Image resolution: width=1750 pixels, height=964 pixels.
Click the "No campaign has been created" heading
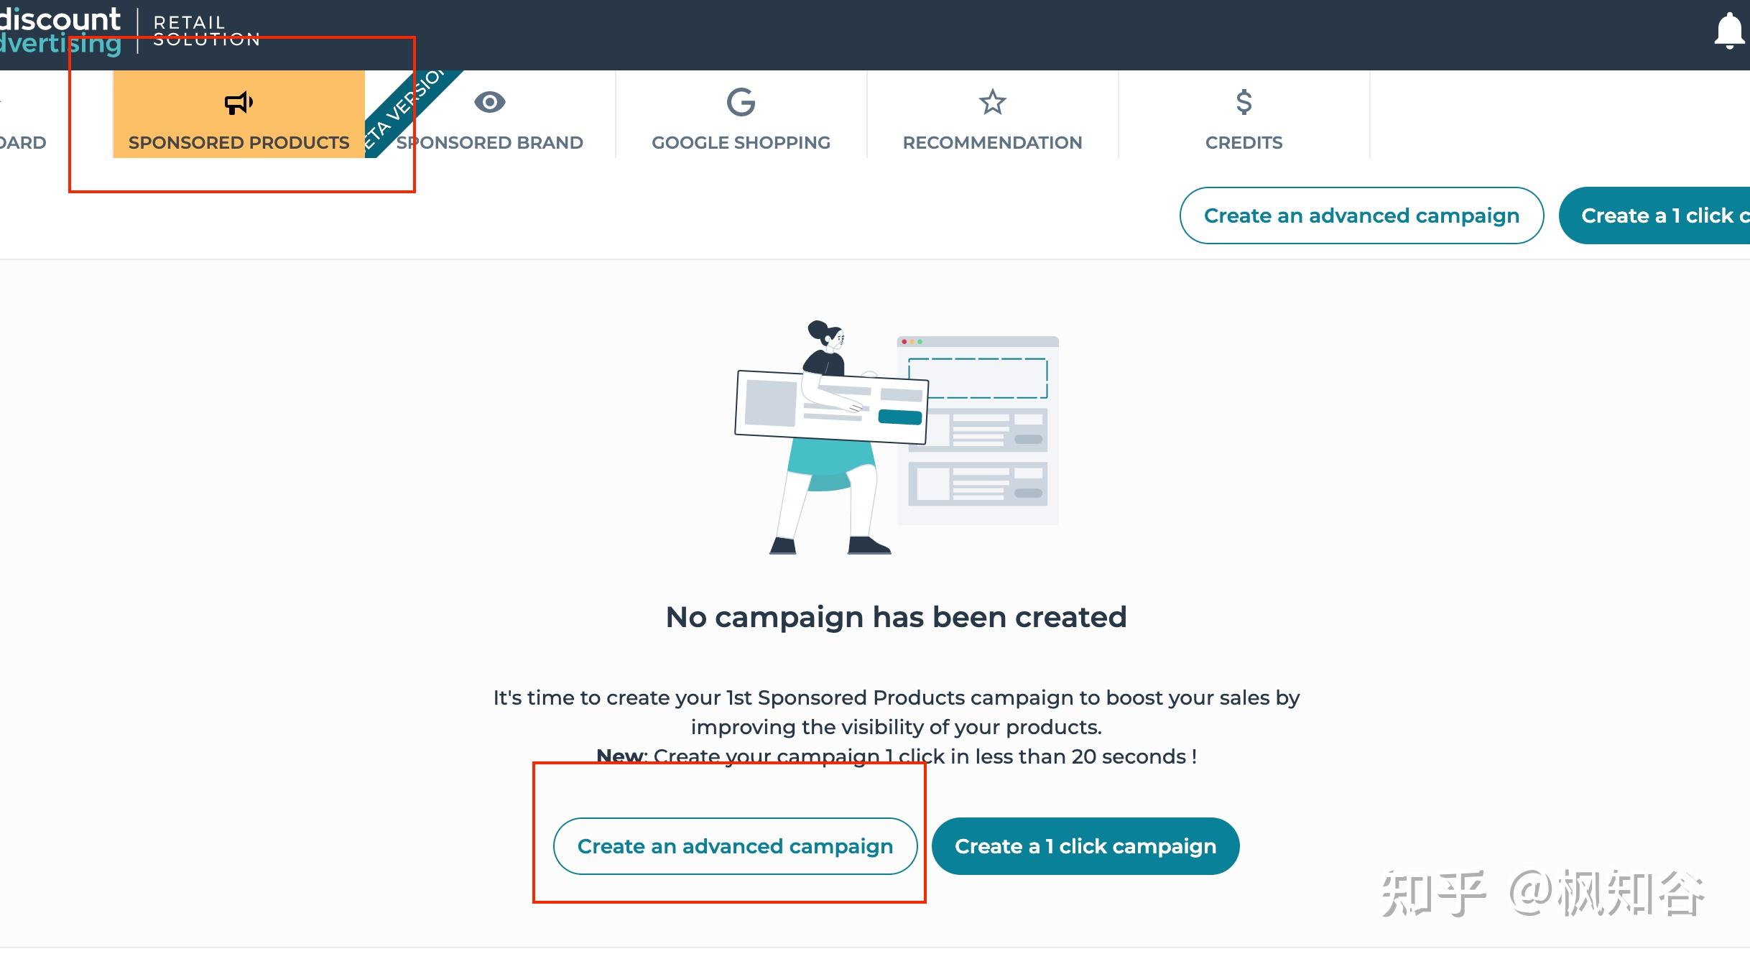tap(896, 617)
